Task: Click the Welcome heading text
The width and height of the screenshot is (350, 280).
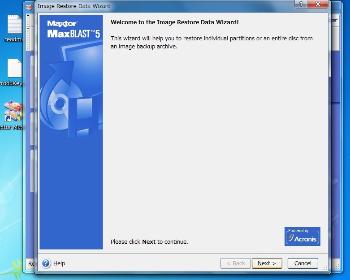Action: coord(175,22)
